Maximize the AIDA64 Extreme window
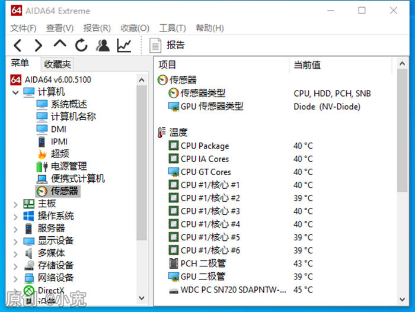415x312 pixels. [362, 11]
